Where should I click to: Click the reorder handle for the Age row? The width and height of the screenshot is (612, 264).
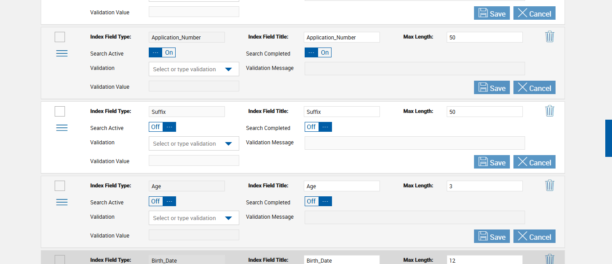[62, 202]
